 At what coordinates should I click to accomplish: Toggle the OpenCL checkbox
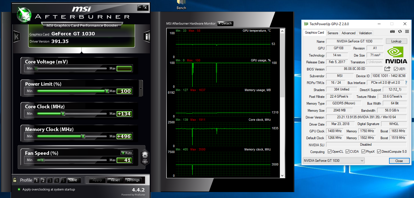click(x=329, y=152)
